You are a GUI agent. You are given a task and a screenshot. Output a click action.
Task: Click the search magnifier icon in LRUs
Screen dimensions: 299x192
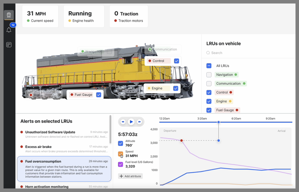tap(208, 53)
